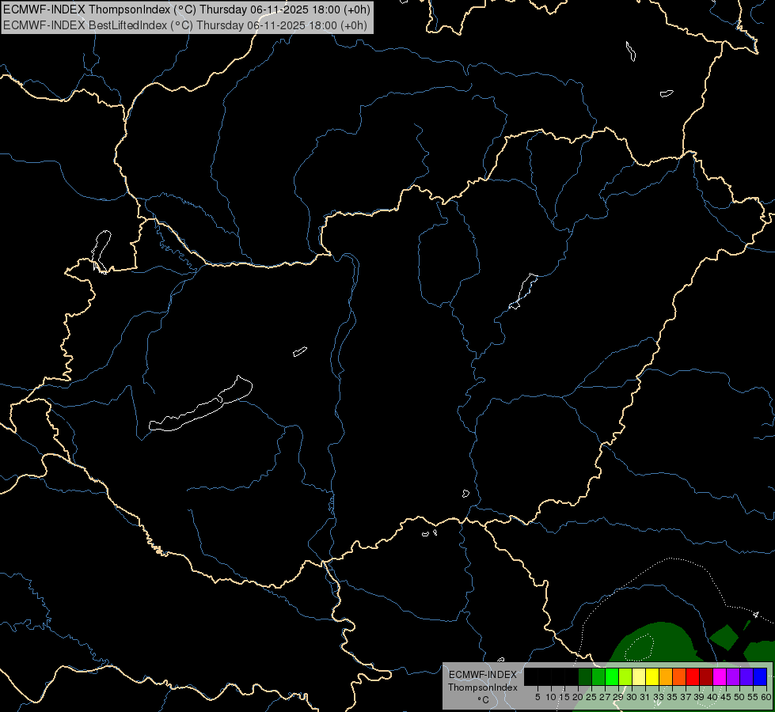Click the °C unit label in legend
775x712 pixels.
click(483, 700)
